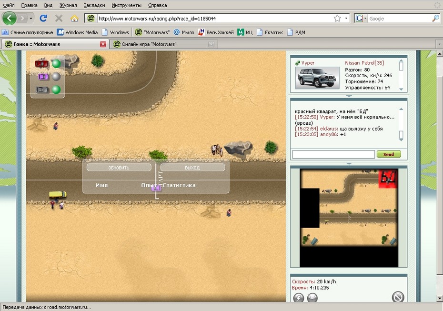
Task: Close the Гонка :: Motorwars tab
Action: [x=103, y=44]
